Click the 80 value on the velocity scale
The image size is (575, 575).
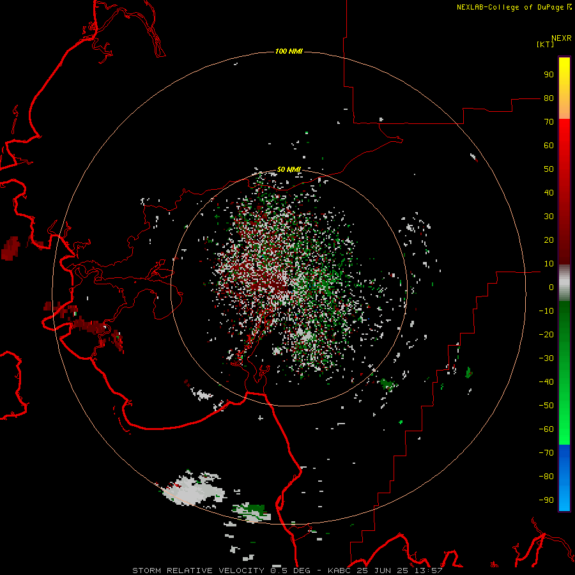pyautogui.click(x=549, y=98)
